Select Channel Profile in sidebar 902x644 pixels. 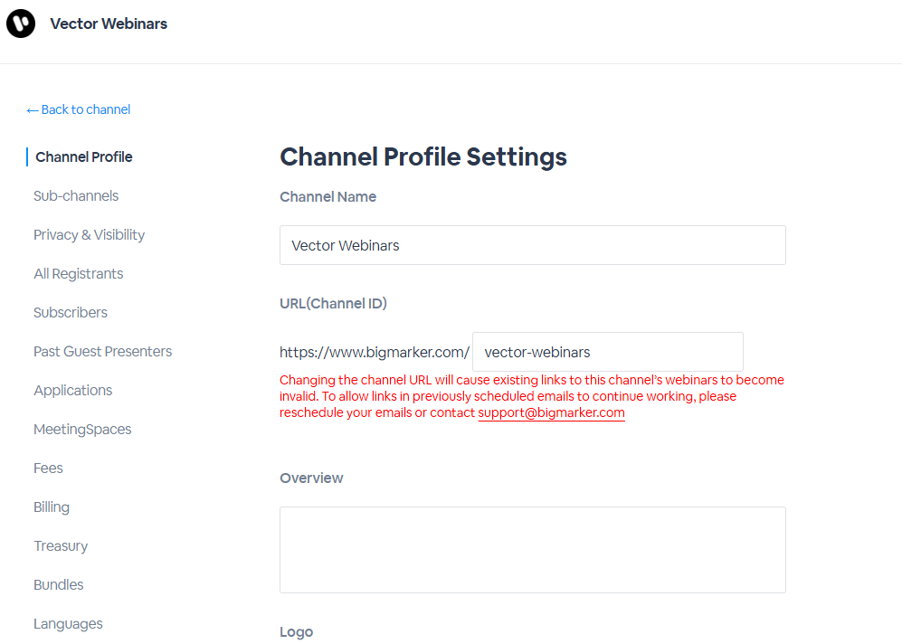pos(84,157)
